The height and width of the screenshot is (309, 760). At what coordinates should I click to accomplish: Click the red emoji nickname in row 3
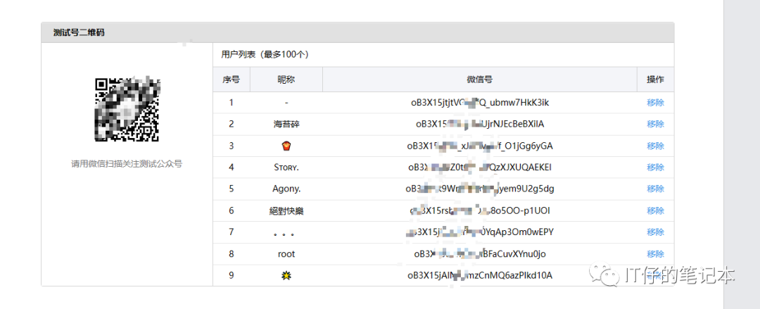pos(286,146)
